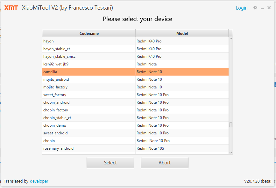Viewport: 276px width, 188px height.
Task: Click the Select button
Action: coord(110,162)
